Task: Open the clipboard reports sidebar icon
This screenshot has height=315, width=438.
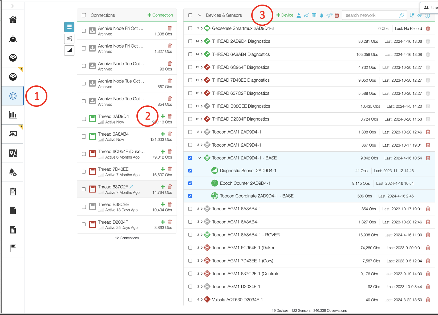Action: [13, 191]
